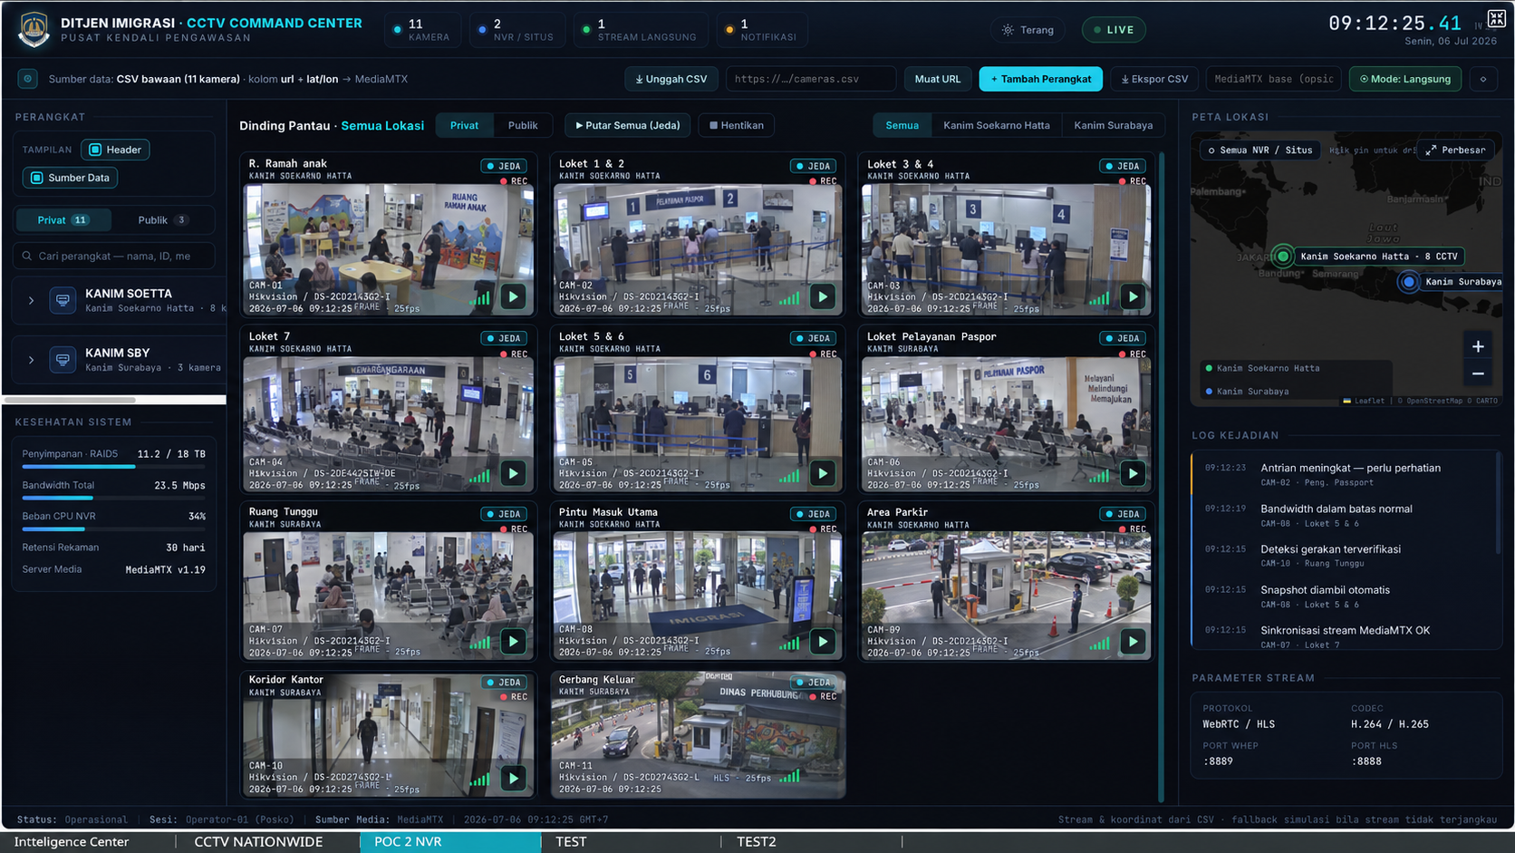
Task: Click the fullscreen icon near the clock
Action: (1496, 18)
